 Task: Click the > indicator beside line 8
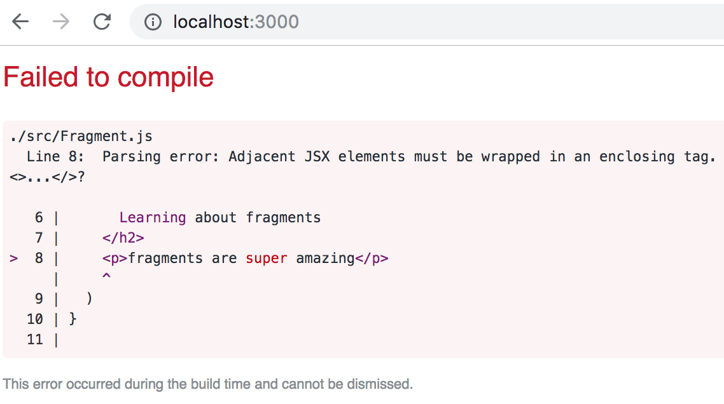[14, 259]
